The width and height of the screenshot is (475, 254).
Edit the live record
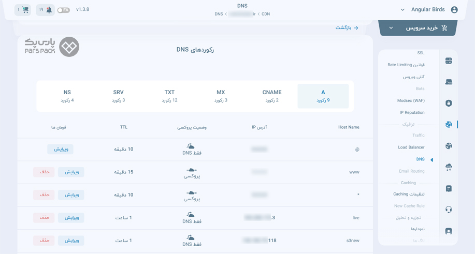tap(71, 218)
